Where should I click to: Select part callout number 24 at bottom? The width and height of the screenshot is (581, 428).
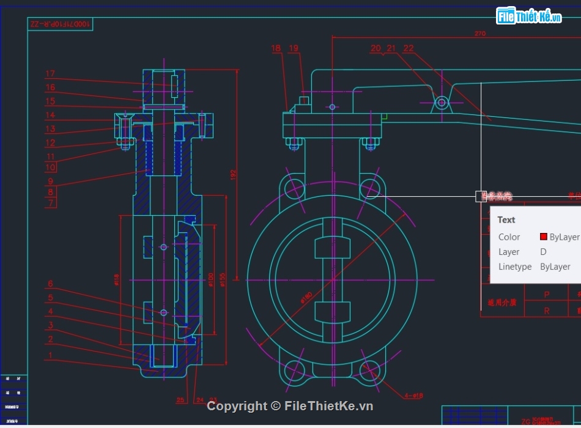[x=200, y=400]
